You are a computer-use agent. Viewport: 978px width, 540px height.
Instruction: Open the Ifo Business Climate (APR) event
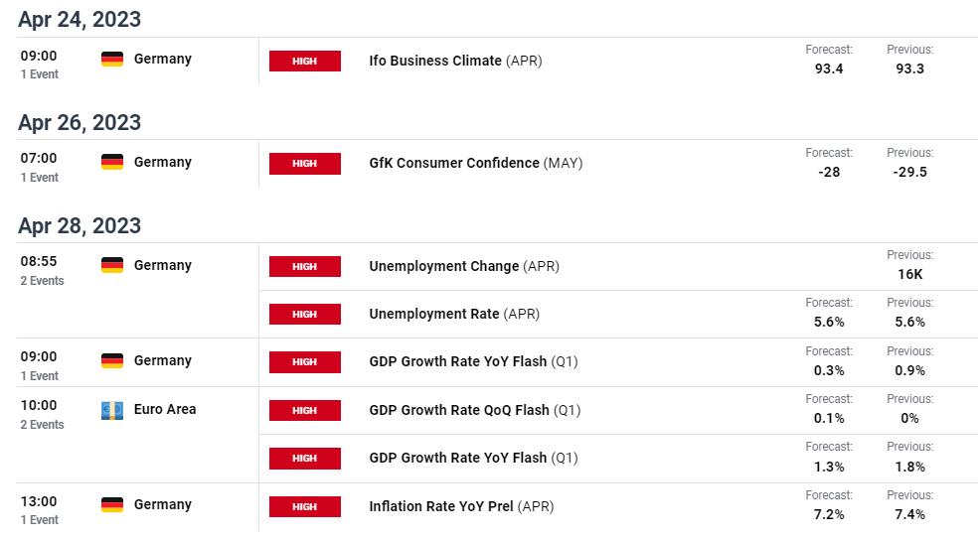click(x=455, y=61)
